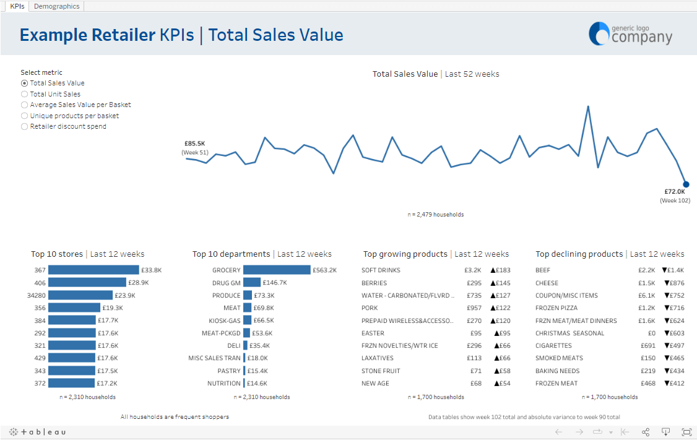Click the PORK product row
The image size is (697, 443).
tap(436, 308)
